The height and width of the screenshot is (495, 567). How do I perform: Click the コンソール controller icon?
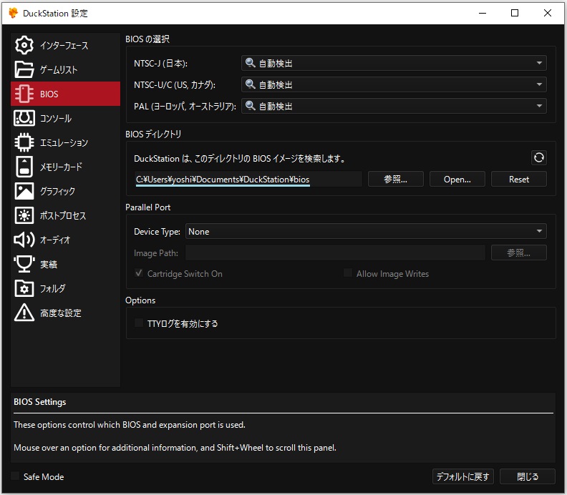tap(24, 118)
